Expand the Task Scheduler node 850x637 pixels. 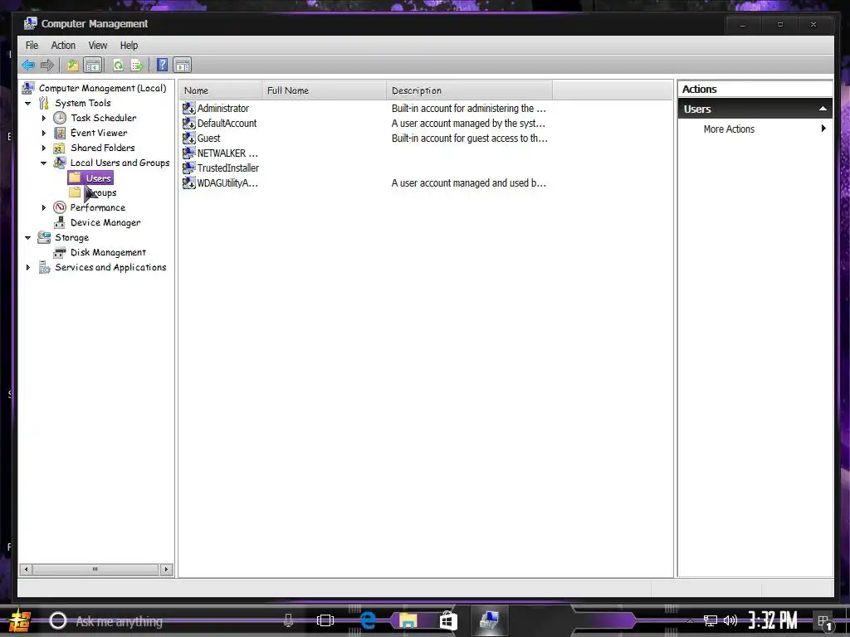[44, 118]
